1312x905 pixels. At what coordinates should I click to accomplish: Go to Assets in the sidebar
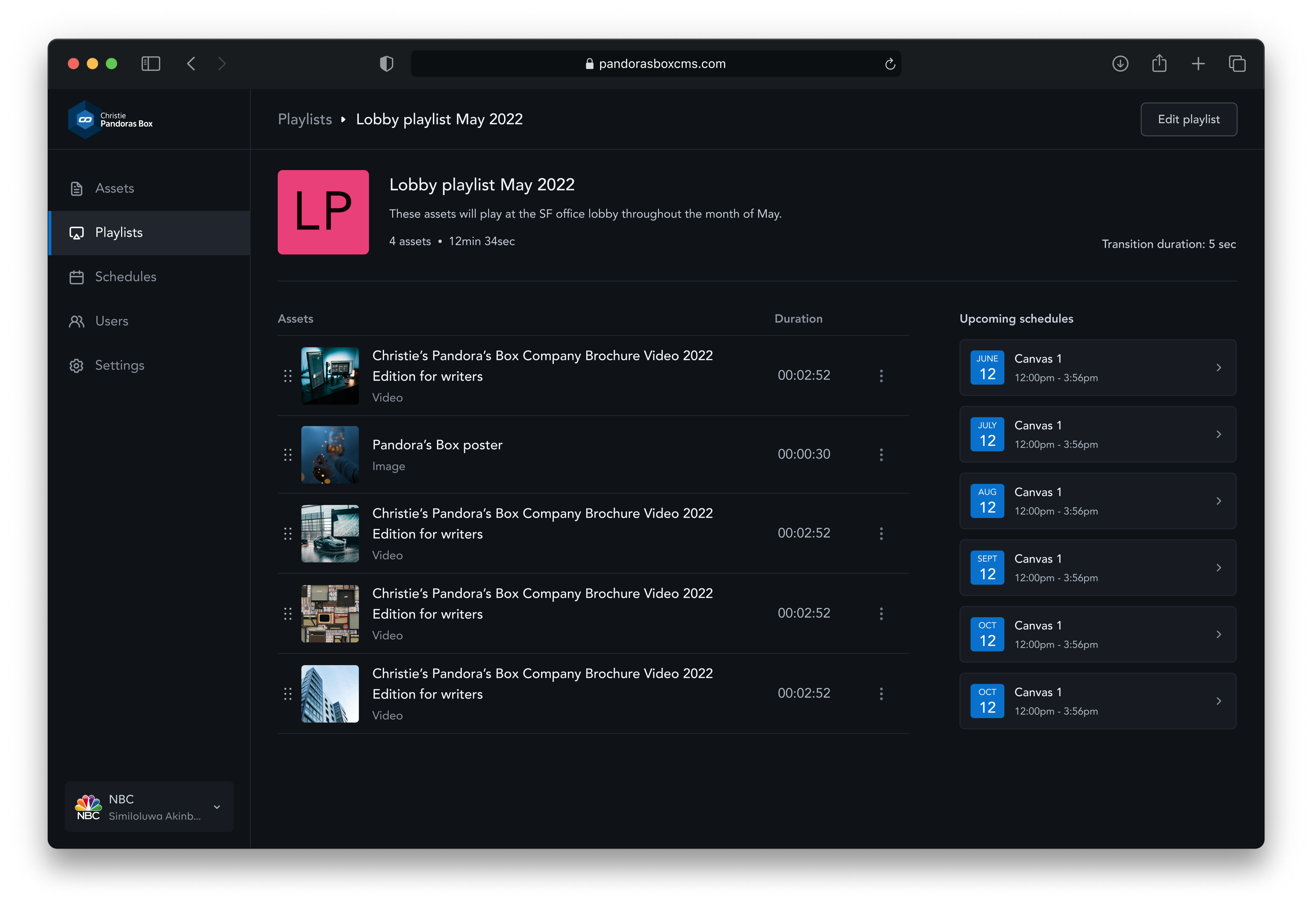tap(114, 188)
